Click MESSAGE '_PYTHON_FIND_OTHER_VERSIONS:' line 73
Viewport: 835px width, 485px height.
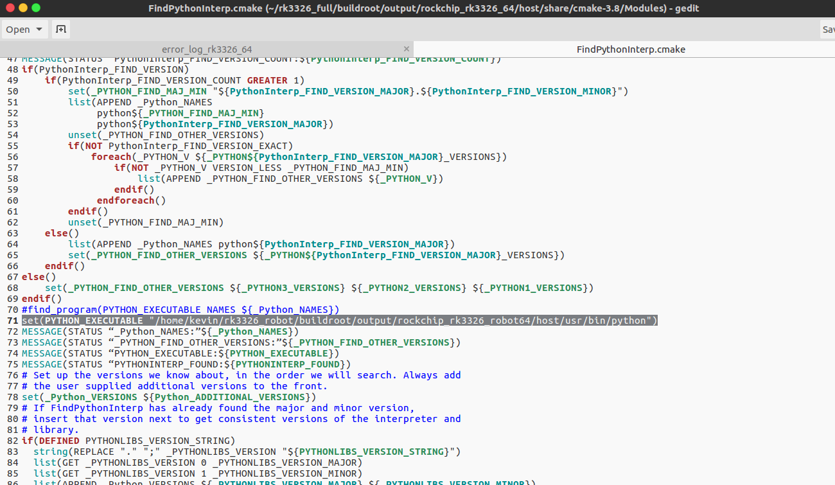[x=242, y=342]
